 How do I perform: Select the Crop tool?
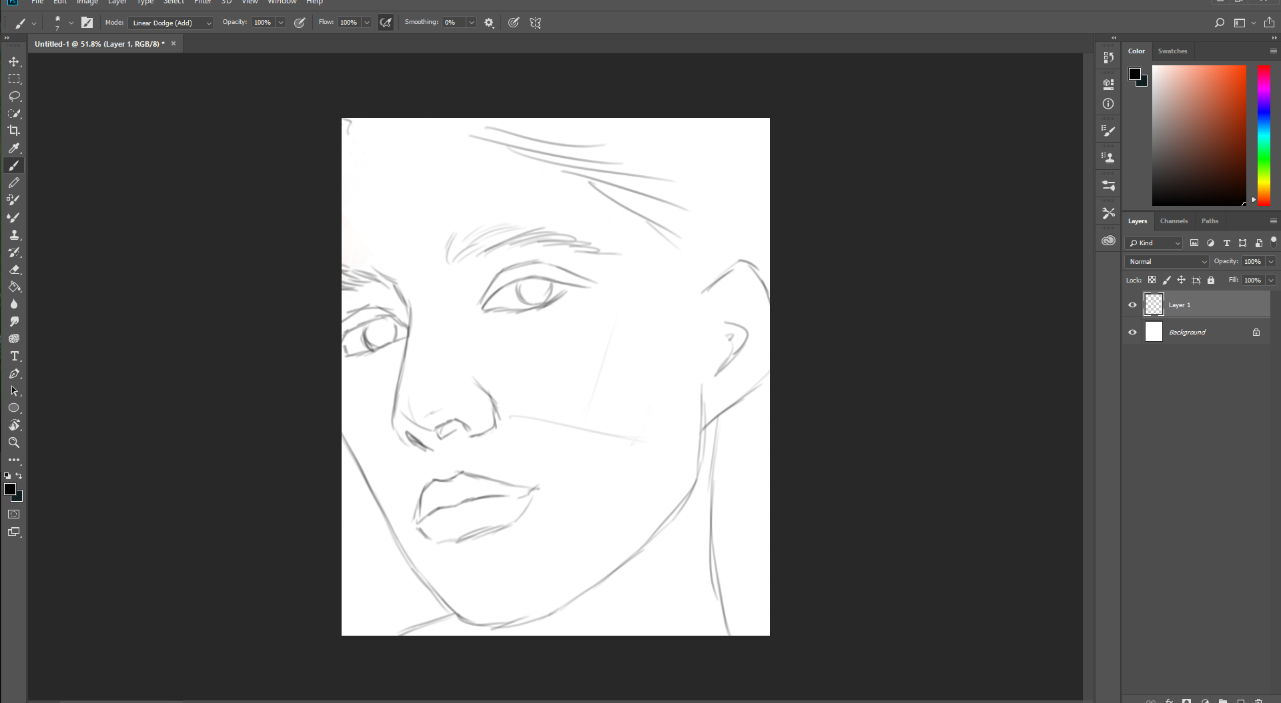pos(14,131)
